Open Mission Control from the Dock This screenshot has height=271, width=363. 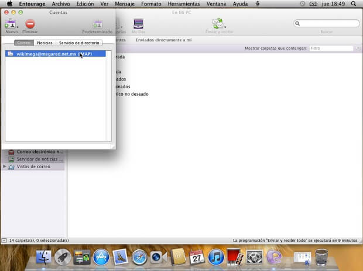click(82, 257)
